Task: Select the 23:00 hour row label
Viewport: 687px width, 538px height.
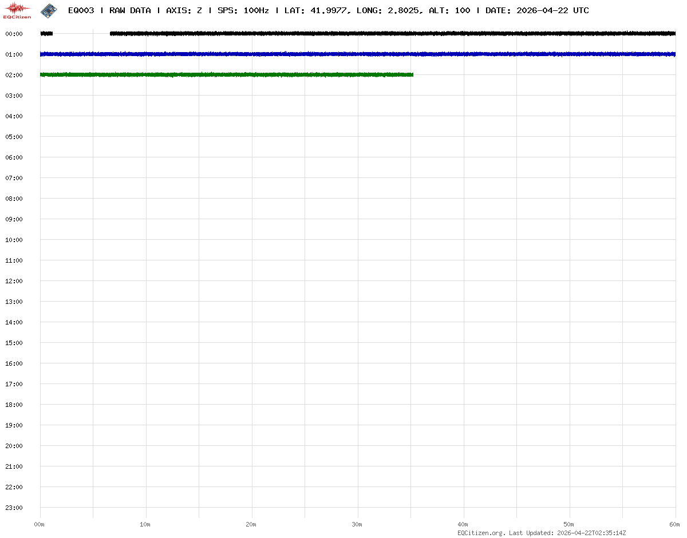Action: pos(14,508)
